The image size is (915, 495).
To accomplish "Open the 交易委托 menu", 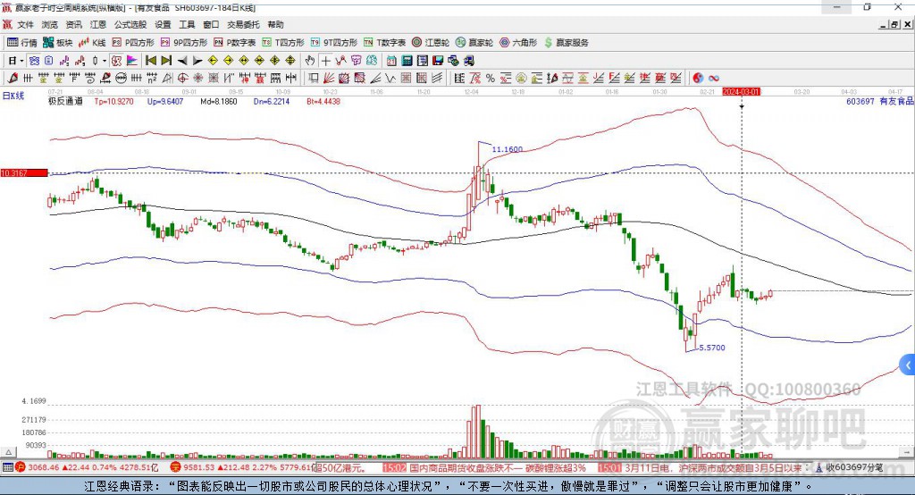I will pos(243,24).
